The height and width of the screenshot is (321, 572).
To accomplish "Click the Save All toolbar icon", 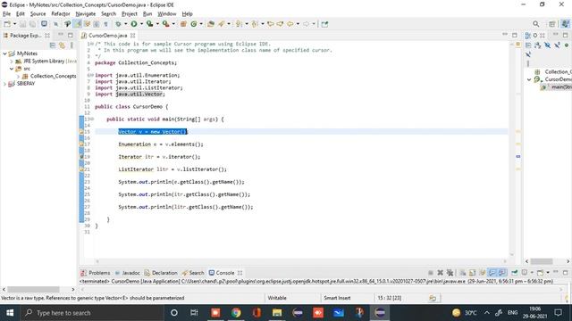I will pyautogui.click(x=32, y=24).
